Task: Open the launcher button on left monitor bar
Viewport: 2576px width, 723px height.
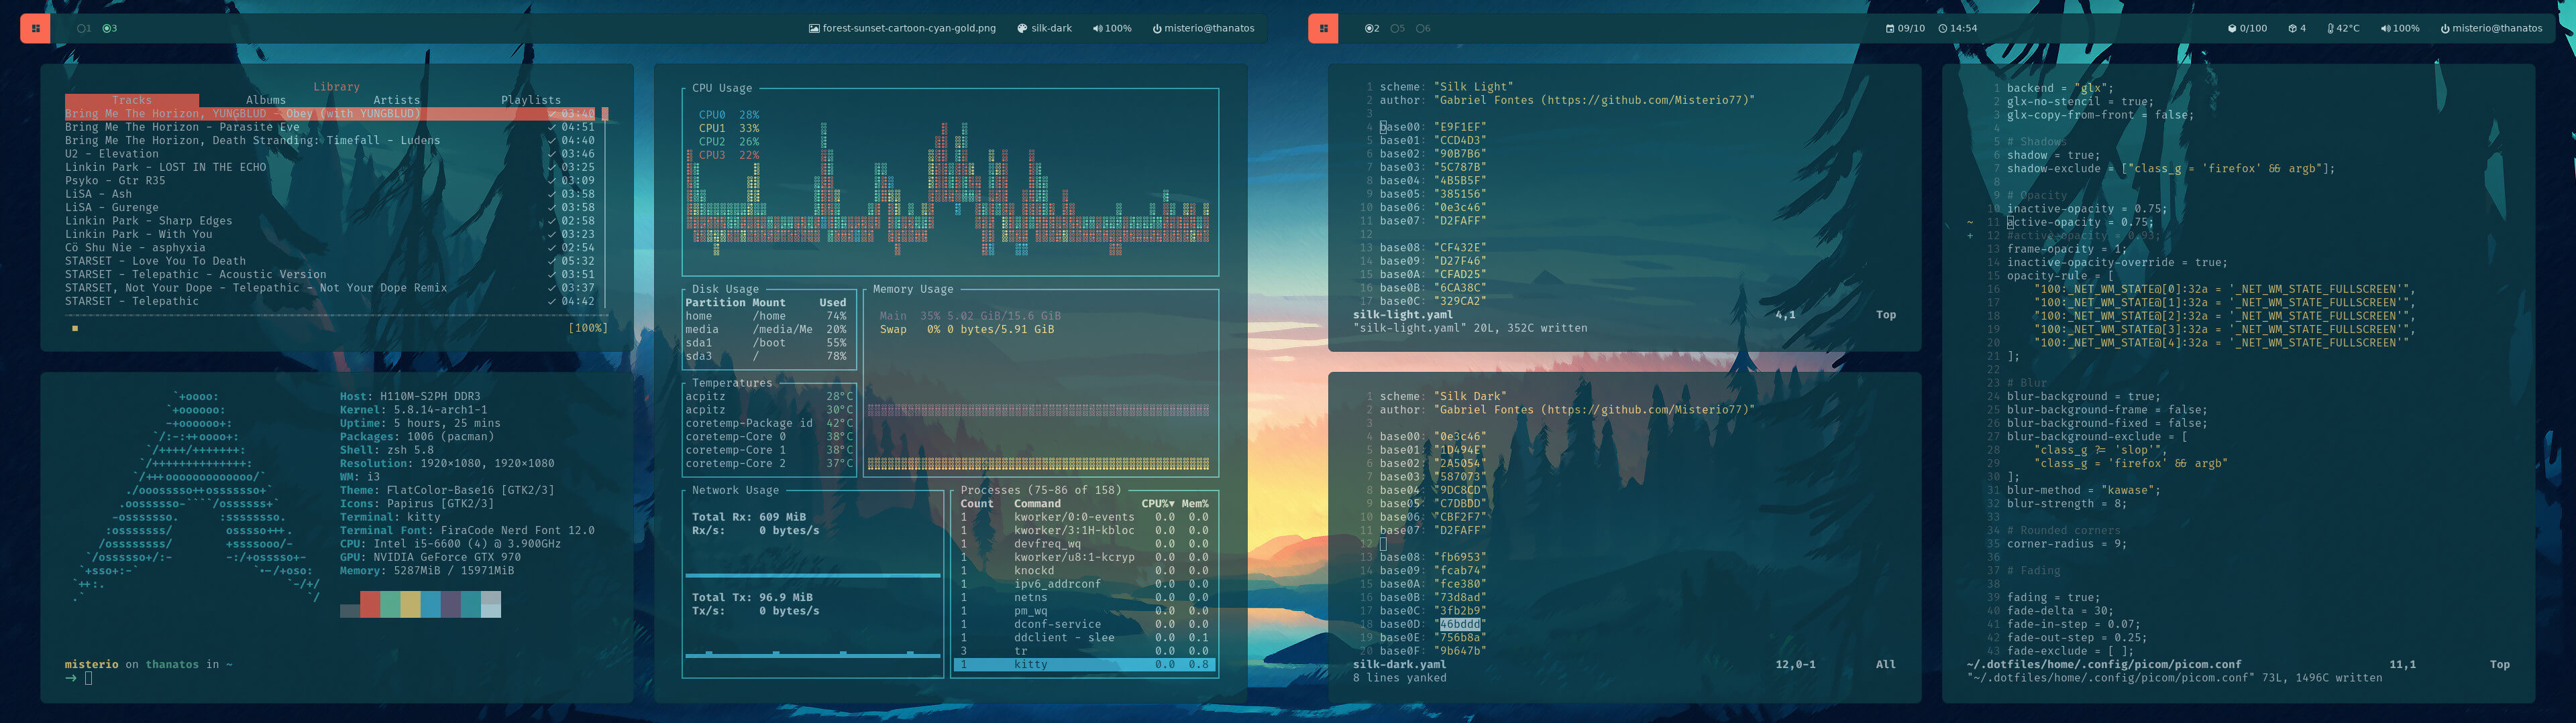Action: coord(35,28)
